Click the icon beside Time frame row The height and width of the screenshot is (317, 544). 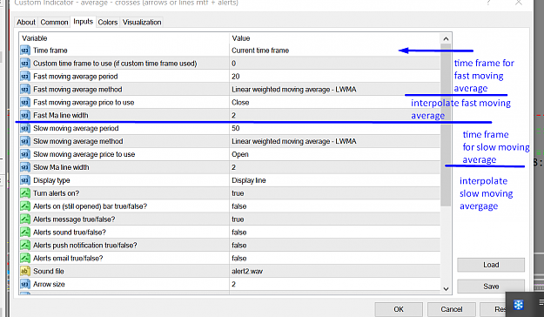(x=25, y=51)
